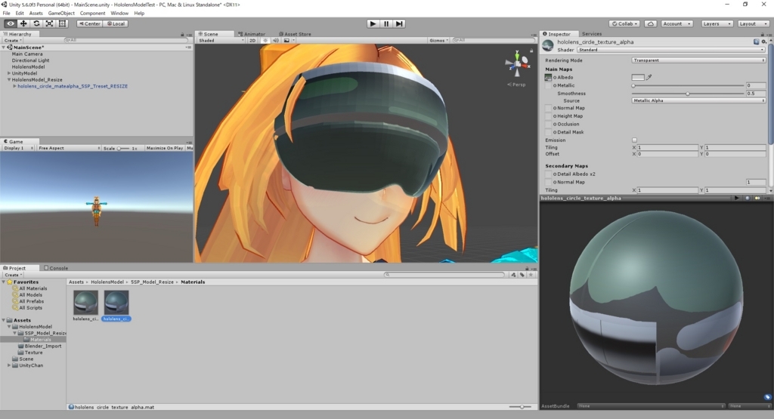Open the material settings gear menu
This screenshot has height=419, width=774.
pyautogui.click(x=764, y=42)
